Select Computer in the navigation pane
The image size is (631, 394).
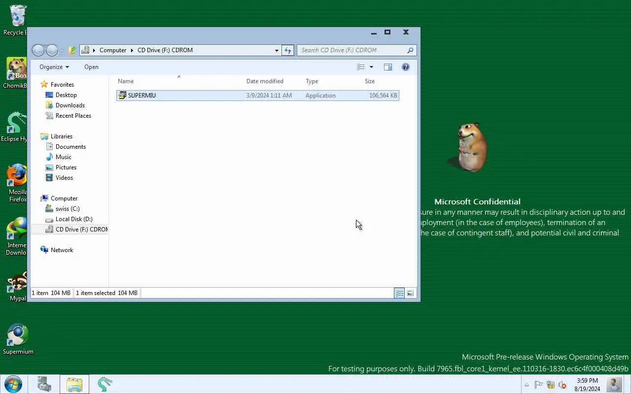click(64, 198)
